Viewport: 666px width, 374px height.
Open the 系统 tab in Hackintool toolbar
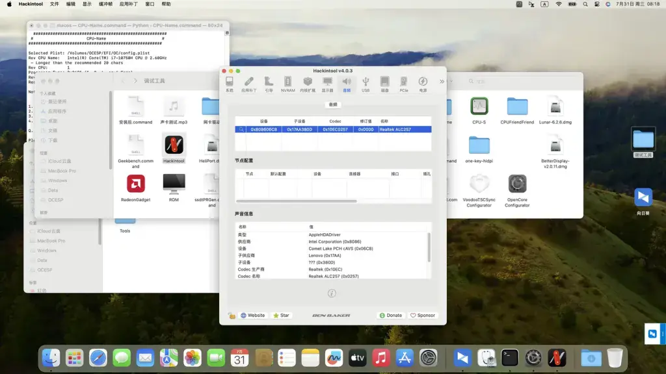pyautogui.click(x=230, y=84)
